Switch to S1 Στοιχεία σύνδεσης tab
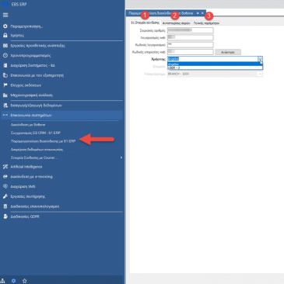This screenshot has height=284, width=284. (x=146, y=23)
